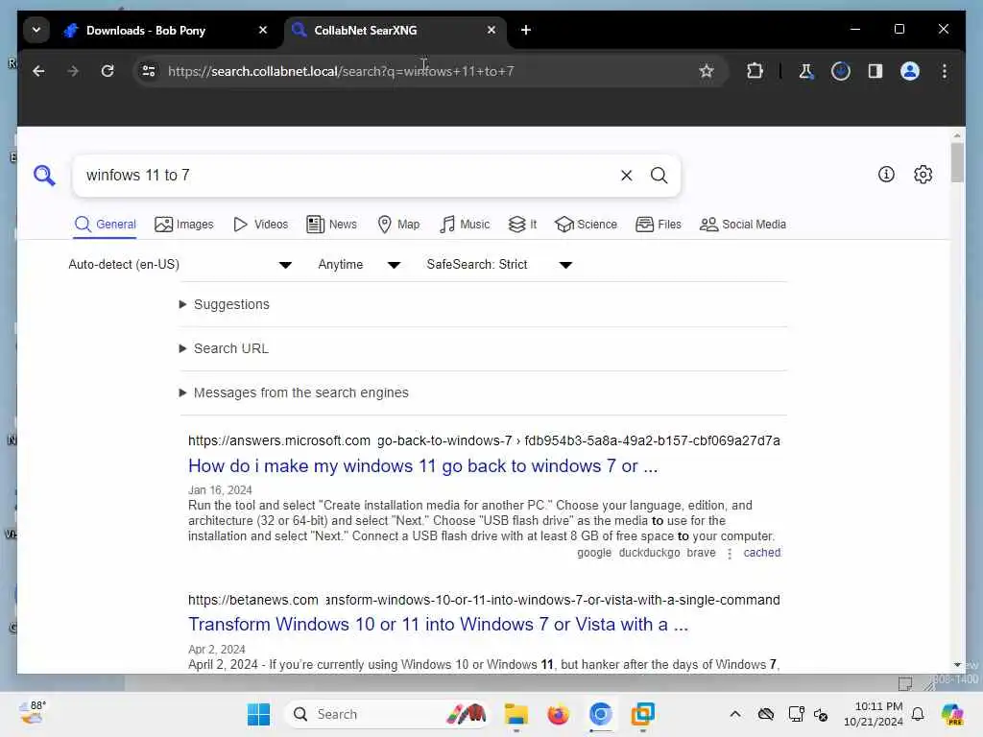Screen dimensions: 983x737
Task: Switch to News search category
Action: [x=331, y=225]
